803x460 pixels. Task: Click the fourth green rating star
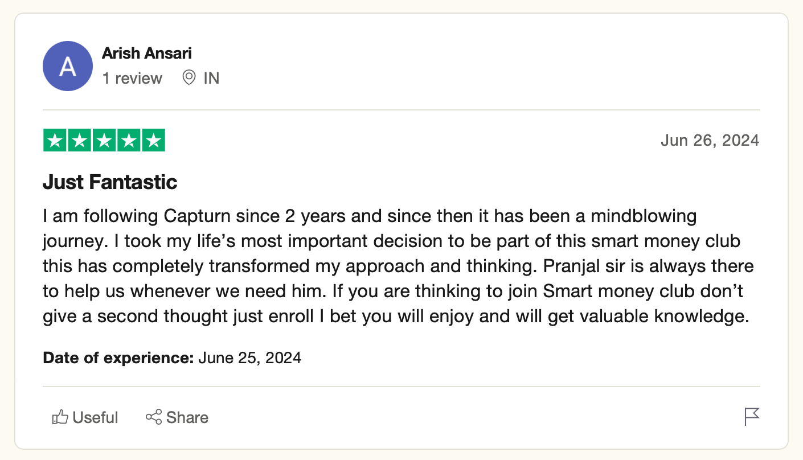(x=129, y=140)
